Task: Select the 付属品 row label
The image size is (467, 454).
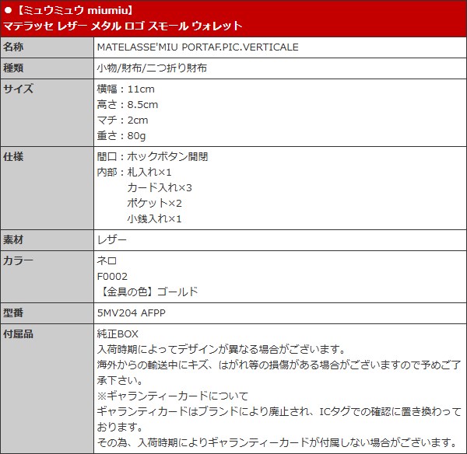Action: (x=18, y=334)
